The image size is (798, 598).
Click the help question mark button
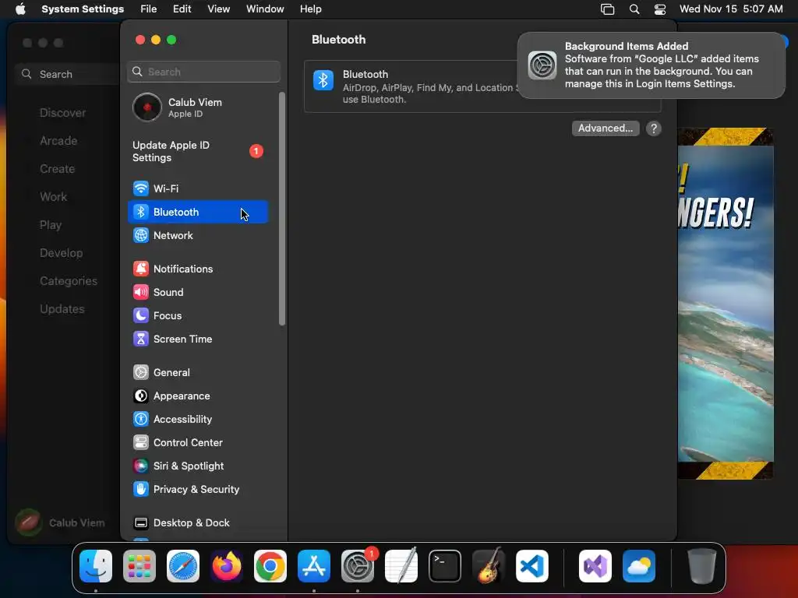click(654, 128)
